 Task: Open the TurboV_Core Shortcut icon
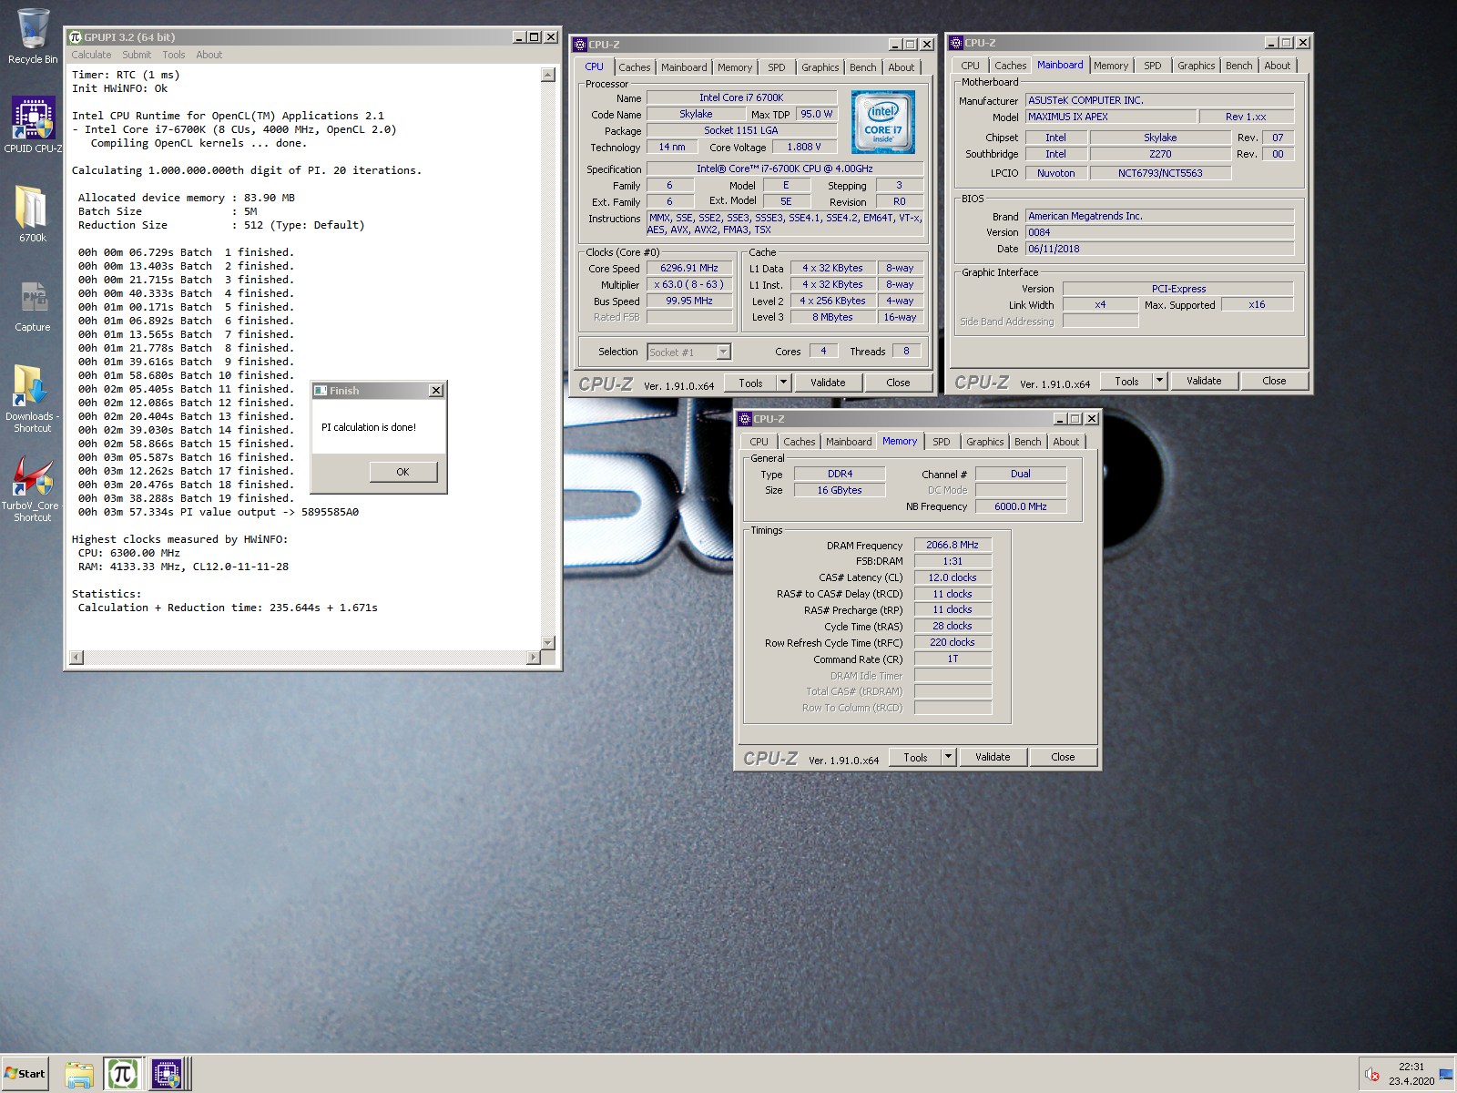point(32,487)
